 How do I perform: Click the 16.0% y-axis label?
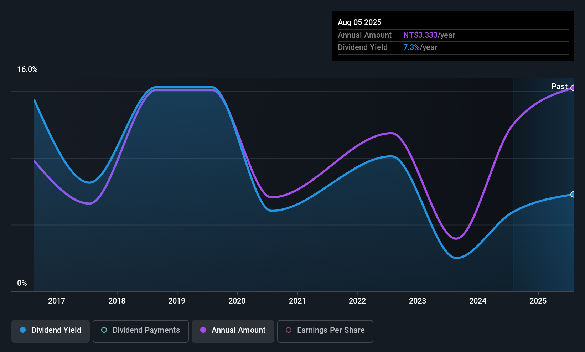pyautogui.click(x=27, y=69)
